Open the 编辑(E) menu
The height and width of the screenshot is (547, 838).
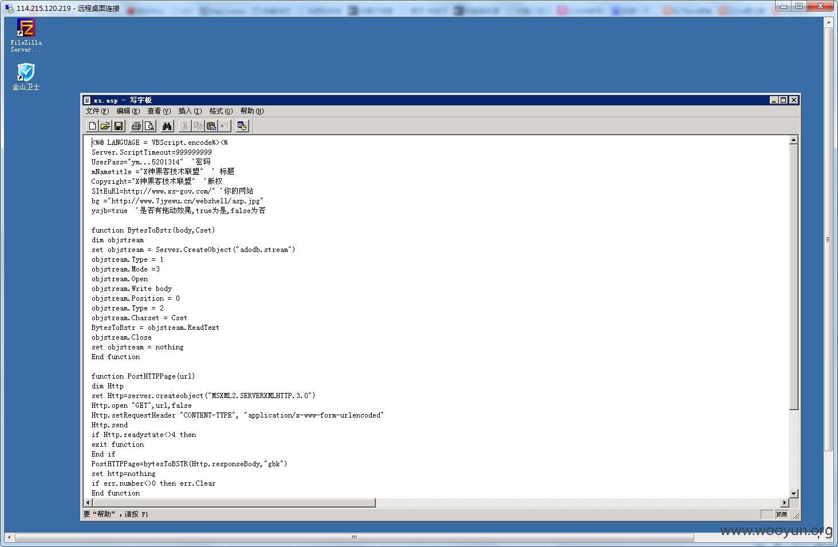click(128, 111)
